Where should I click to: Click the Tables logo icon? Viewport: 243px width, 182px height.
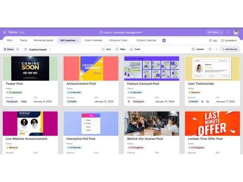[x=4, y=33]
